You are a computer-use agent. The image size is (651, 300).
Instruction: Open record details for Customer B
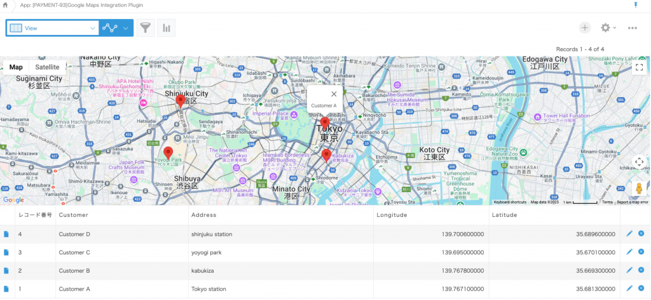coord(6,271)
